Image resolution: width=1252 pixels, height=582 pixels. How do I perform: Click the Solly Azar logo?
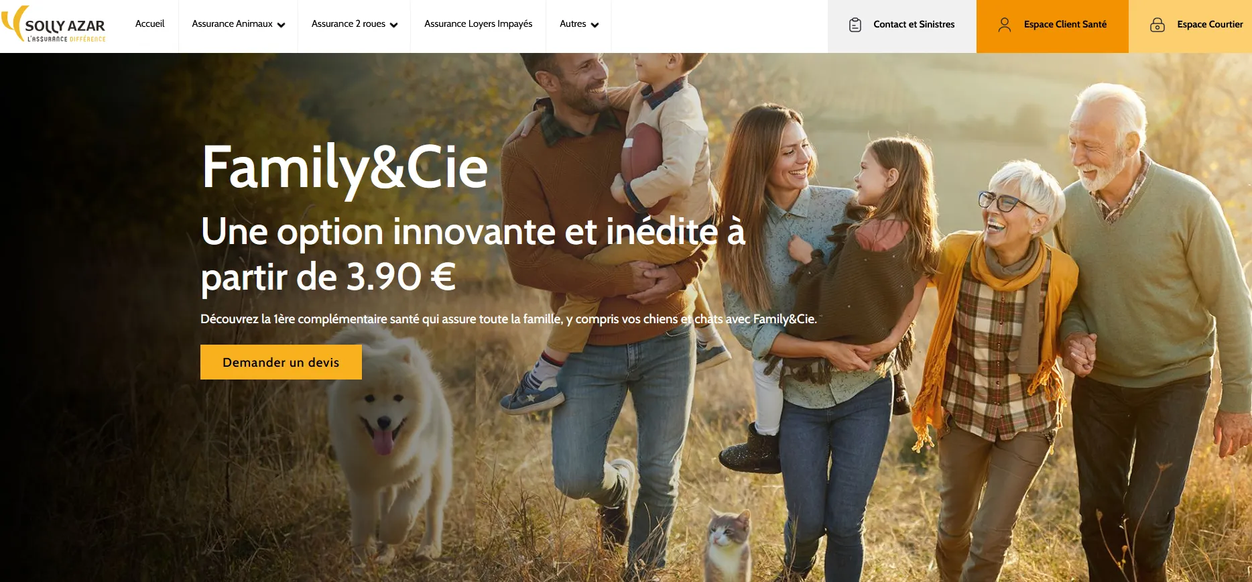[x=54, y=24]
